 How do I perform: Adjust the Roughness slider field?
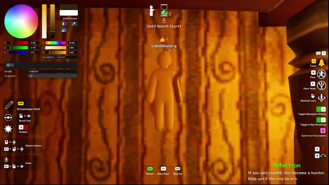[53, 76]
